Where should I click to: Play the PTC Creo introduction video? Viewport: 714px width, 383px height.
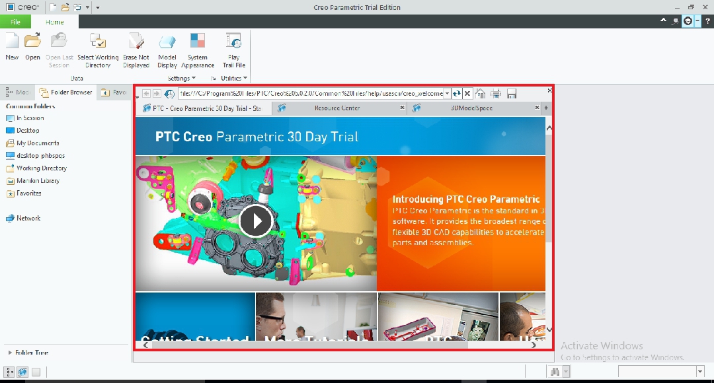point(256,221)
